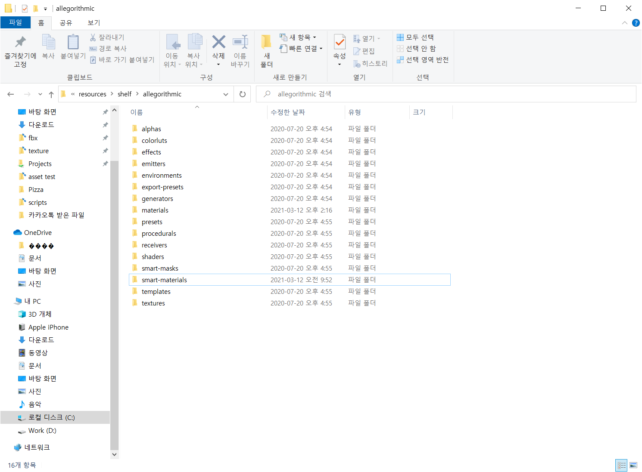Click 'shelf' in the address path
Viewport: 642px width, 472px height.
click(x=125, y=94)
